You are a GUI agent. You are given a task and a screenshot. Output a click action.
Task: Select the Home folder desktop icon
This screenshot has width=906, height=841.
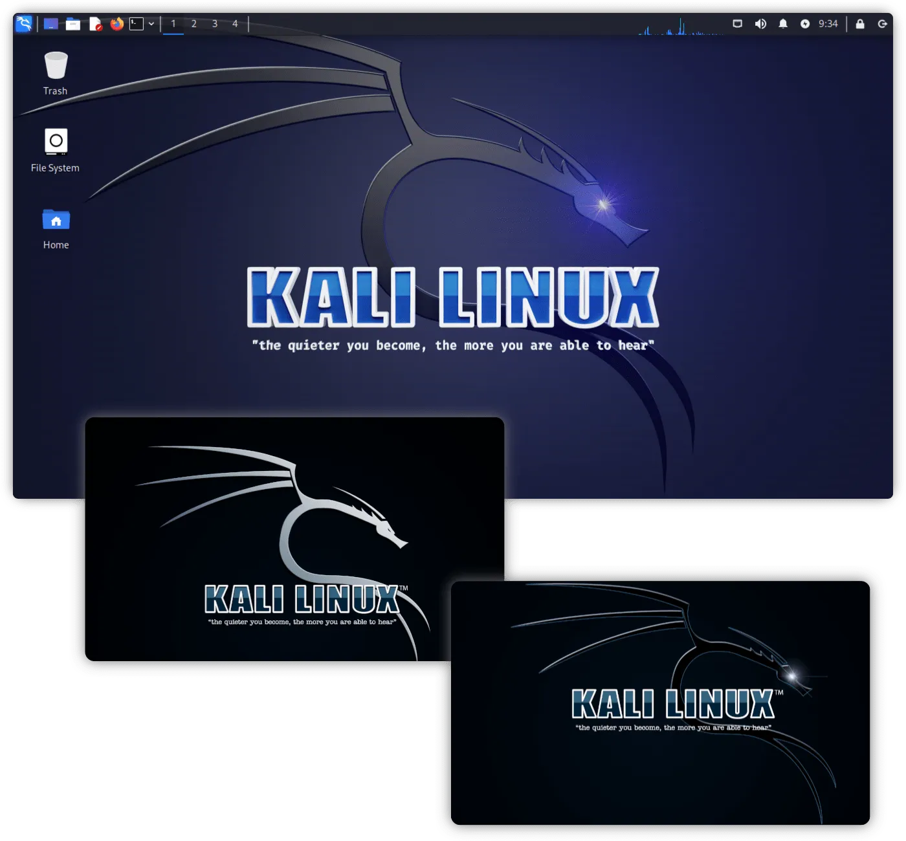[x=56, y=228]
